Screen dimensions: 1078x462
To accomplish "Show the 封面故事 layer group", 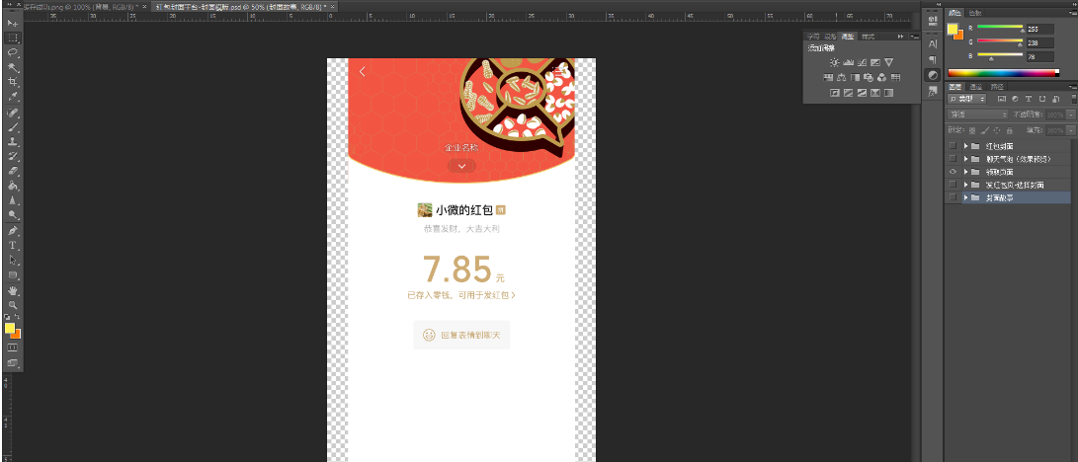I will [952, 198].
